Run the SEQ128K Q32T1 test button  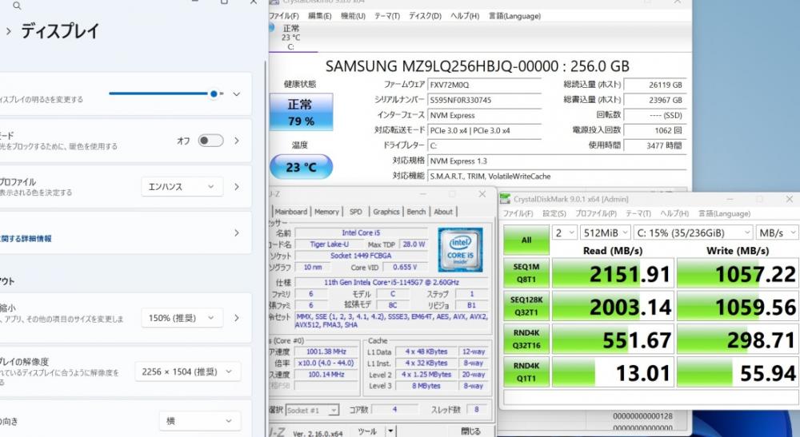point(526,306)
